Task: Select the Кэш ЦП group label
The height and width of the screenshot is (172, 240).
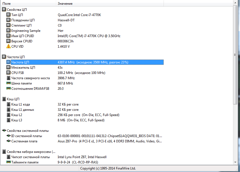Action: (x=13, y=99)
